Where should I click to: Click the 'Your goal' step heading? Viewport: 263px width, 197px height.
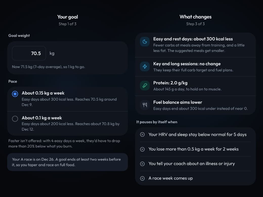pos(68,17)
